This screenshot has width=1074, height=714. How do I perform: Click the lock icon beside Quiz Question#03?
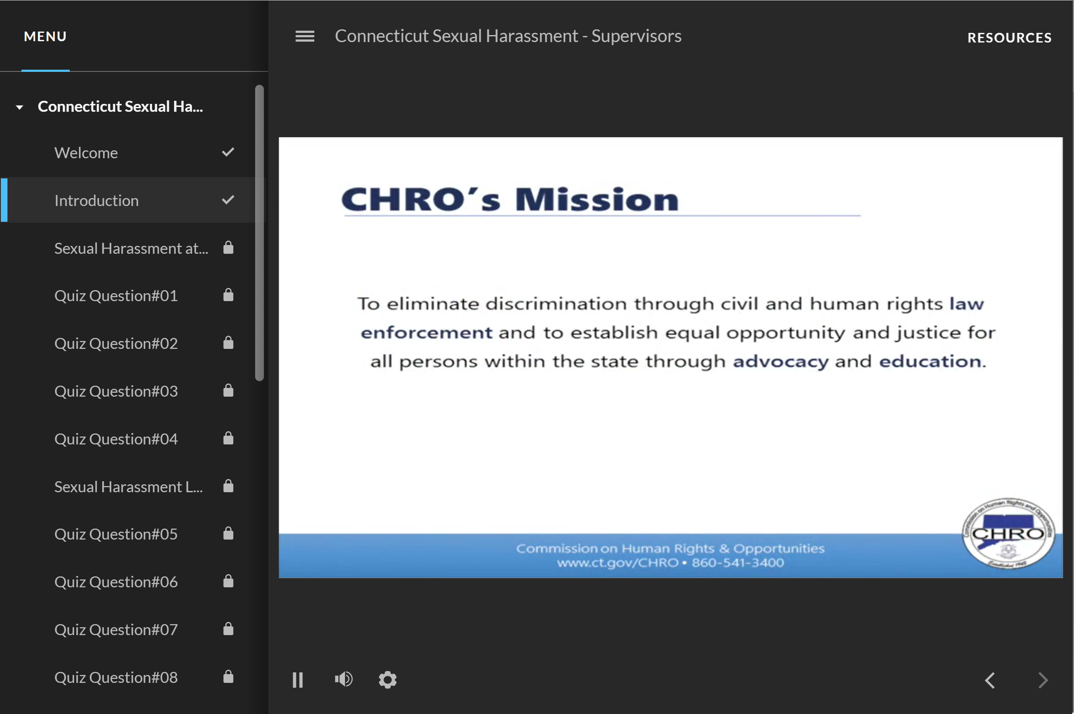tap(228, 390)
